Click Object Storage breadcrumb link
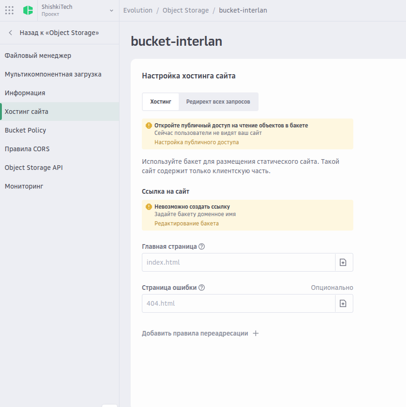 point(186,10)
